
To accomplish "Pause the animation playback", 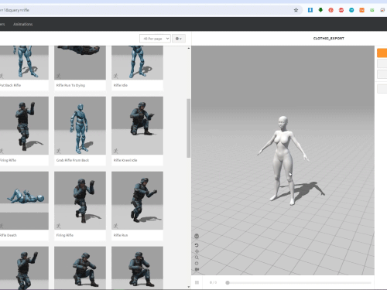I will click(x=197, y=282).
